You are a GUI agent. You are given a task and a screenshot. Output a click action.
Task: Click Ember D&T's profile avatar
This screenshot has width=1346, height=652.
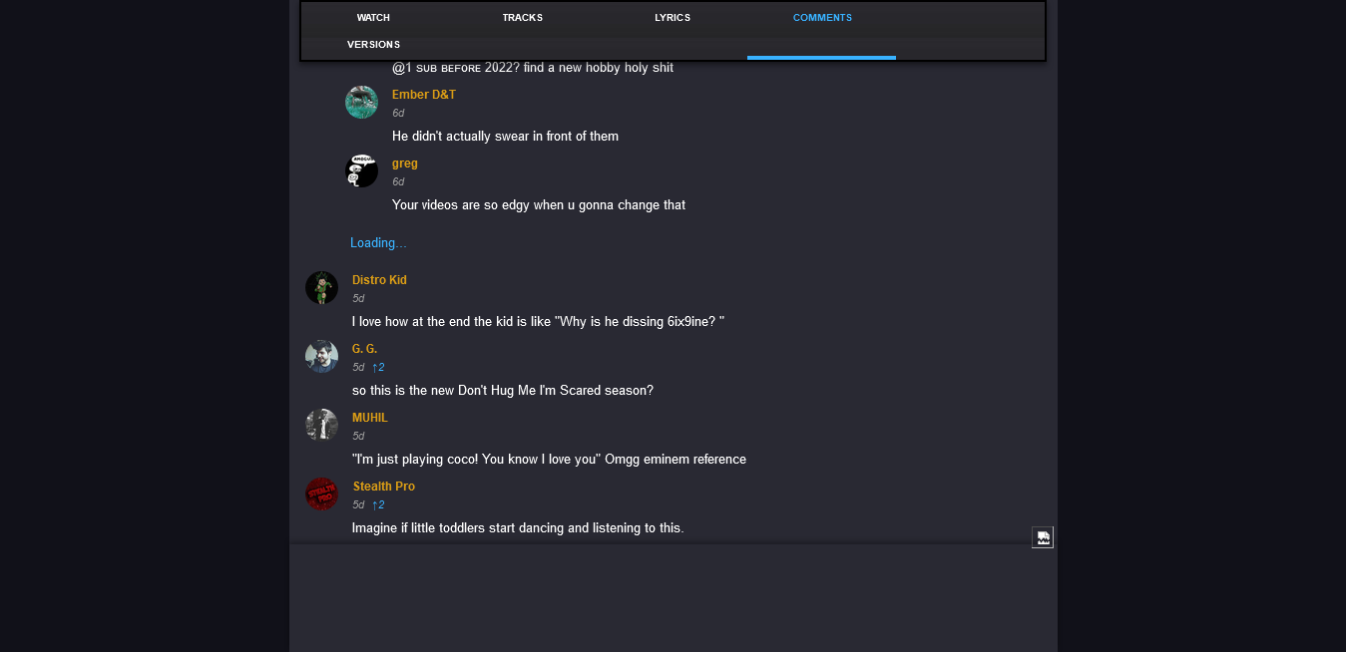pyautogui.click(x=361, y=102)
